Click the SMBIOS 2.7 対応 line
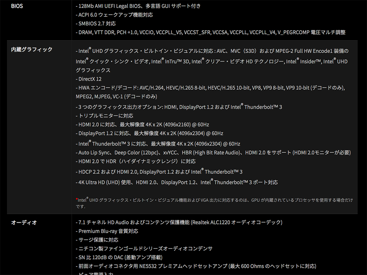The image size is (367, 275). click(x=96, y=24)
